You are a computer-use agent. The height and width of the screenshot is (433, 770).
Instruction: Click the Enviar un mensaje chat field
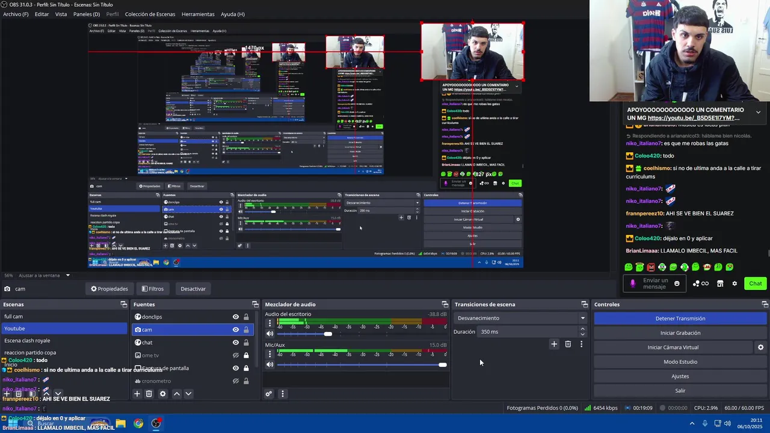pos(656,283)
